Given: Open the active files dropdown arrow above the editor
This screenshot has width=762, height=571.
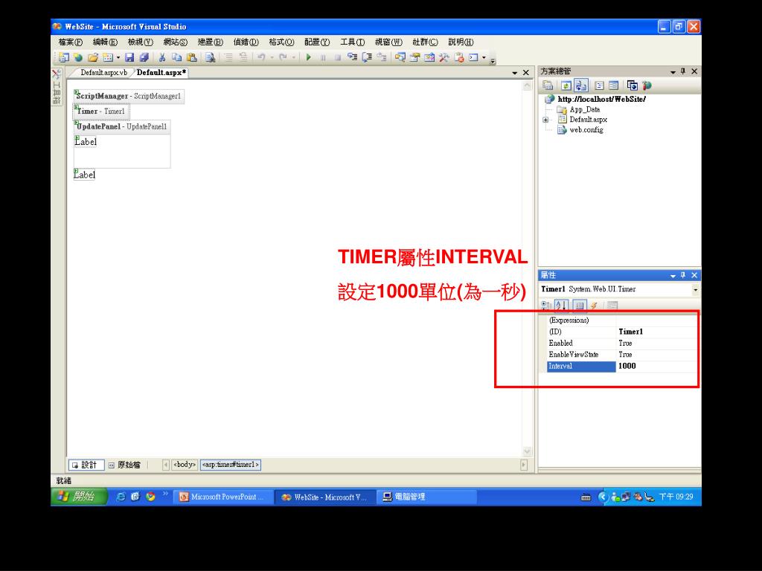Looking at the screenshot, I should [x=515, y=73].
